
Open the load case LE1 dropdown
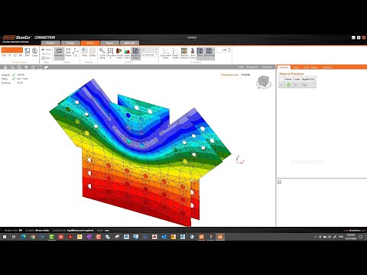pyautogui.click(x=149, y=50)
